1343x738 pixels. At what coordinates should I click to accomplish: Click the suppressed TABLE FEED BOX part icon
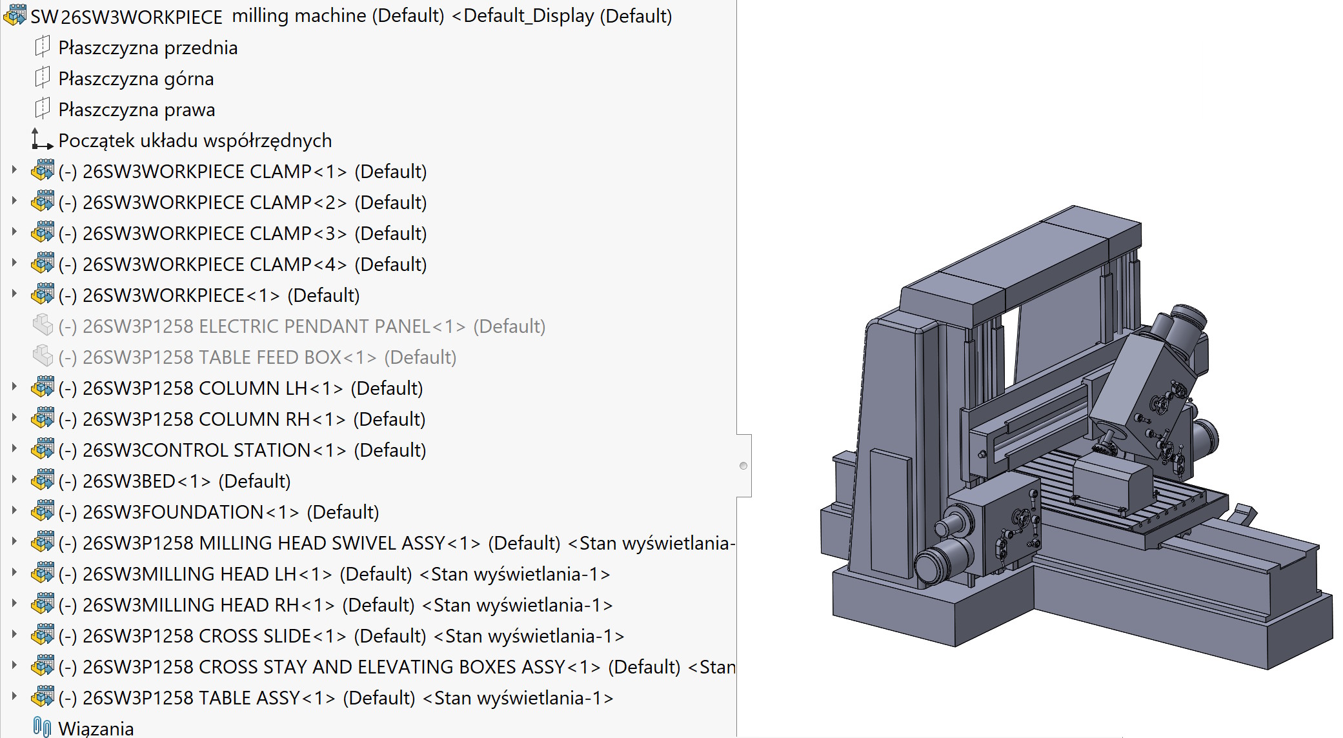pos(43,357)
